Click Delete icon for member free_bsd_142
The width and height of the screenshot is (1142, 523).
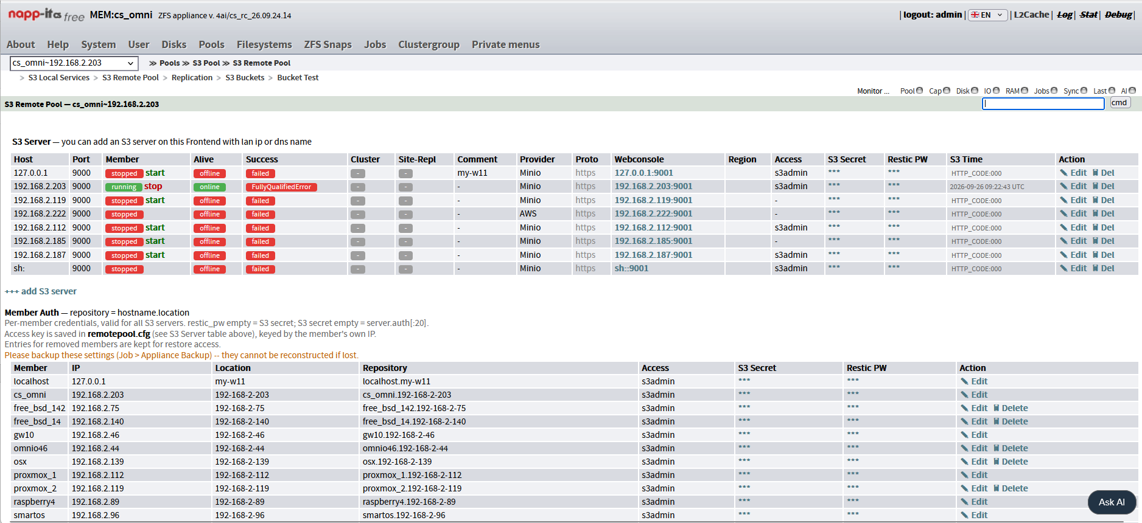pyautogui.click(x=997, y=408)
